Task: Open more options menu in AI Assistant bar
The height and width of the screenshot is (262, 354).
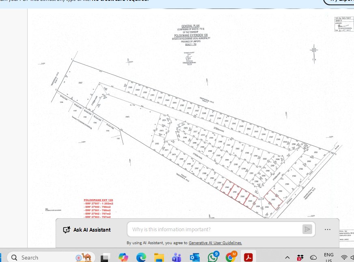Action: (327, 229)
